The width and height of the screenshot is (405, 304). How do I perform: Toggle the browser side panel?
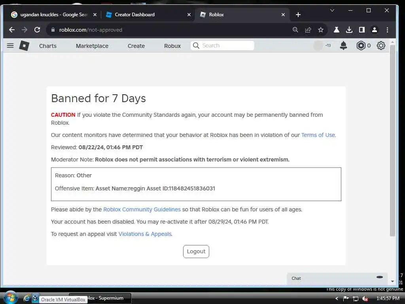[362, 30]
